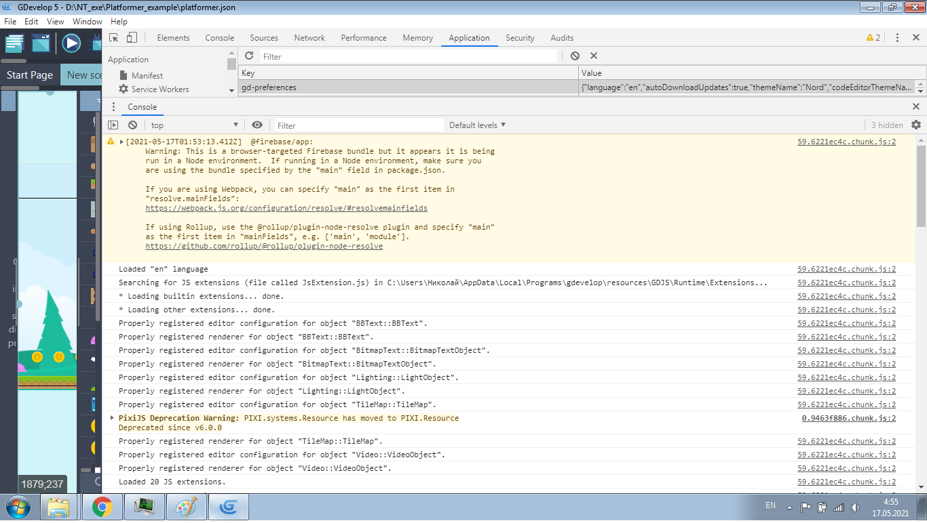Click the EN language indicator
The image size is (927, 523).
point(770,505)
